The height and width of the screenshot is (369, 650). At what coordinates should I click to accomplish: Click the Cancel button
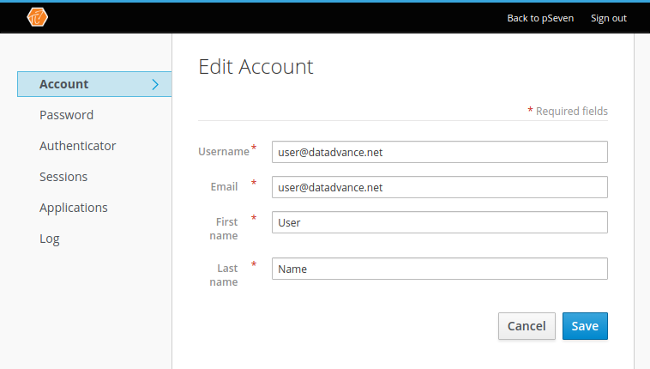[x=527, y=326]
